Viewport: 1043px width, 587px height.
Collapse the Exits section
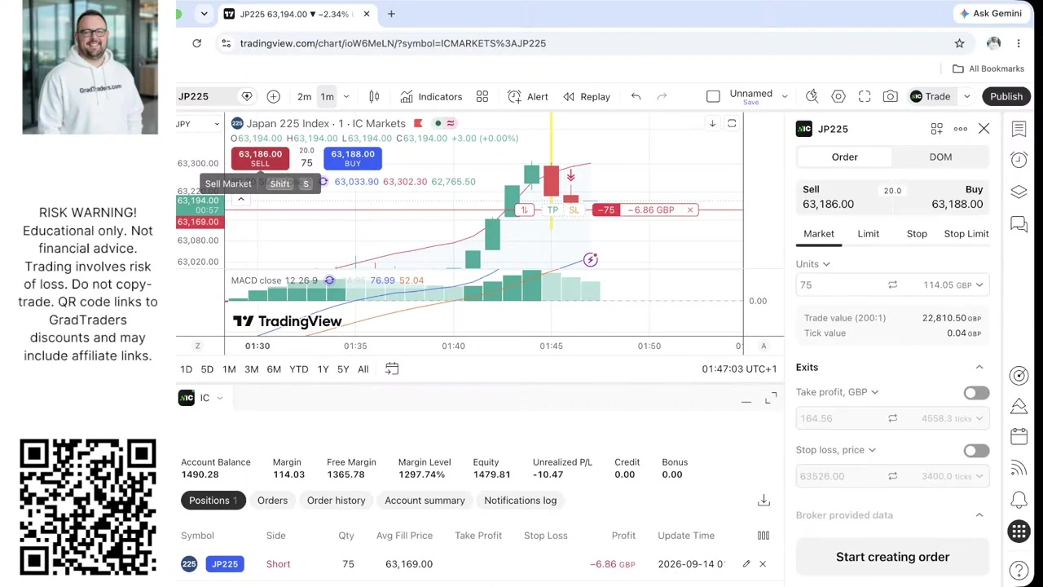coord(979,368)
